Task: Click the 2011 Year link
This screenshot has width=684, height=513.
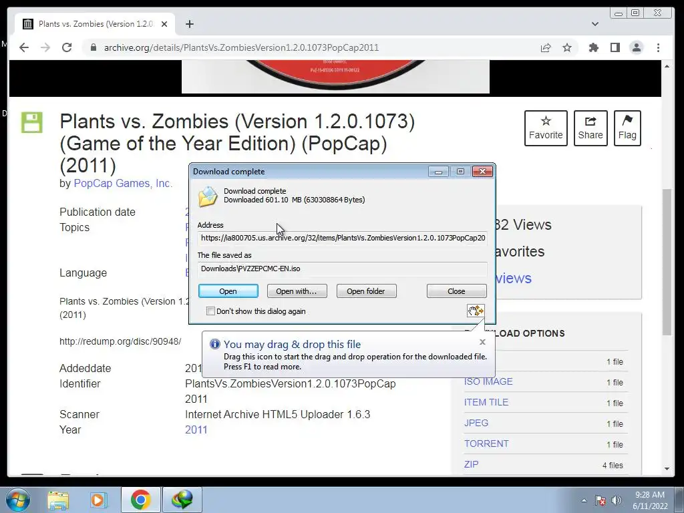Action: click(x=196, y=430)
